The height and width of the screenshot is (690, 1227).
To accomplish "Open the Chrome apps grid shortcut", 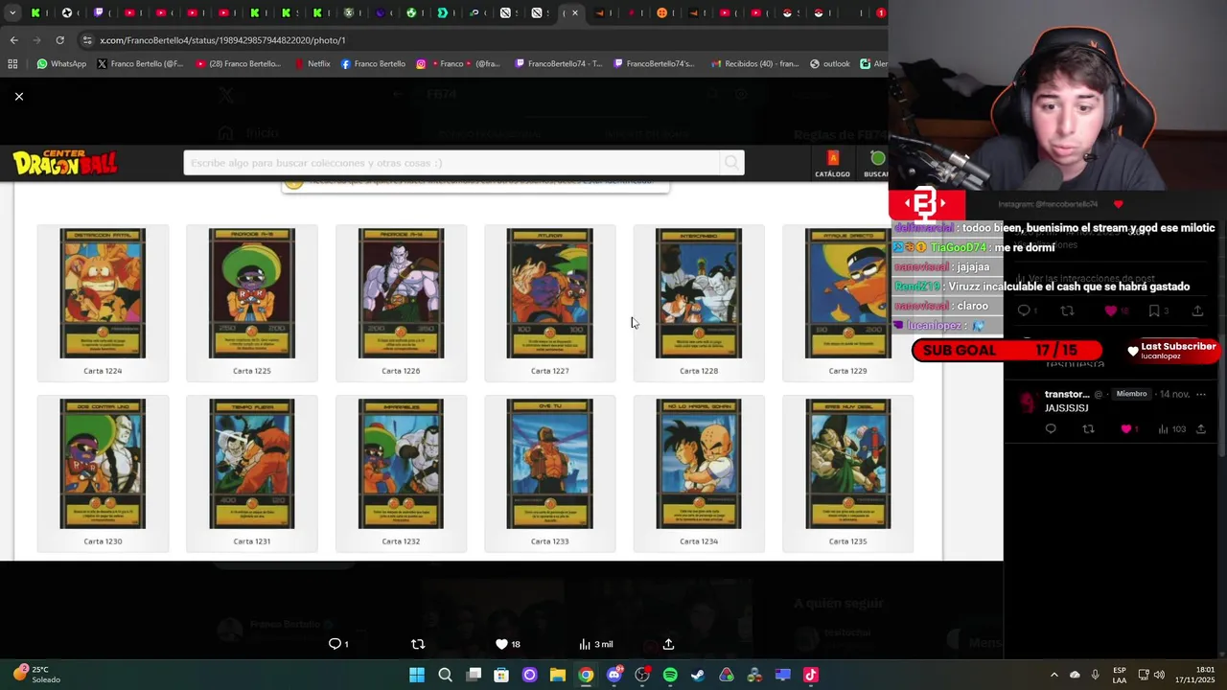I will pos(12,64).
